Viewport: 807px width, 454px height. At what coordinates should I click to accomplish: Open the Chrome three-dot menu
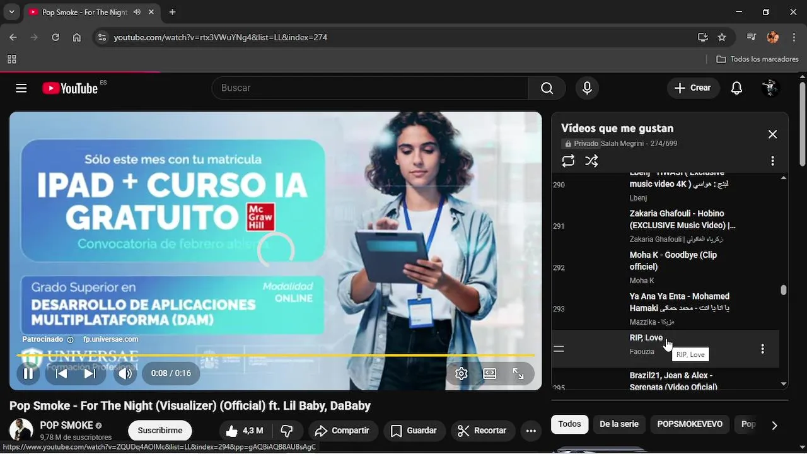pos(793,37)
